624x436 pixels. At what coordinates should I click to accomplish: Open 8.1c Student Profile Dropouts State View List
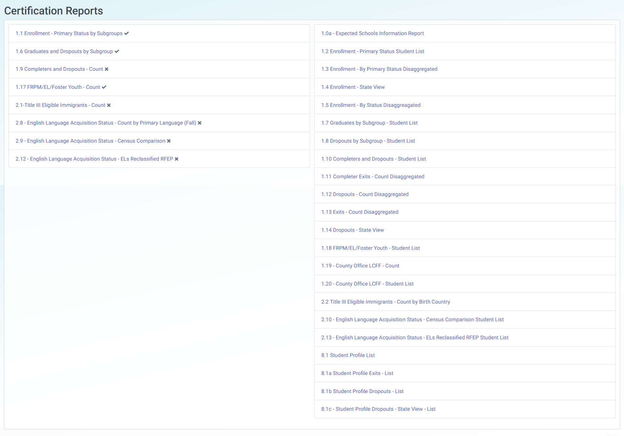coord(378,409)
